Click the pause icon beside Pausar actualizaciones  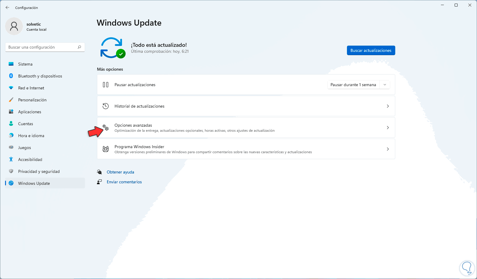pyautogui.click(x=106, y=85)
